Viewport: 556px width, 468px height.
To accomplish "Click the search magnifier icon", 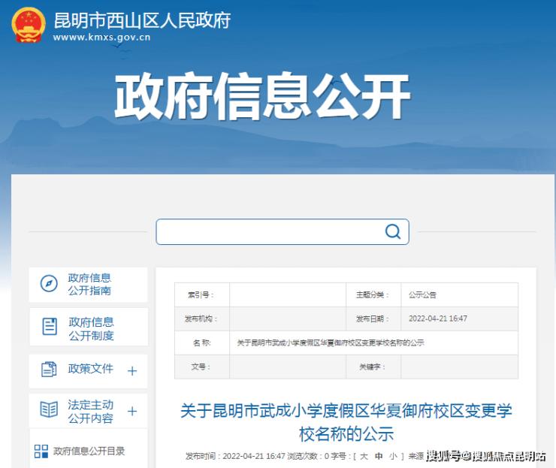I will pos(392,231).
